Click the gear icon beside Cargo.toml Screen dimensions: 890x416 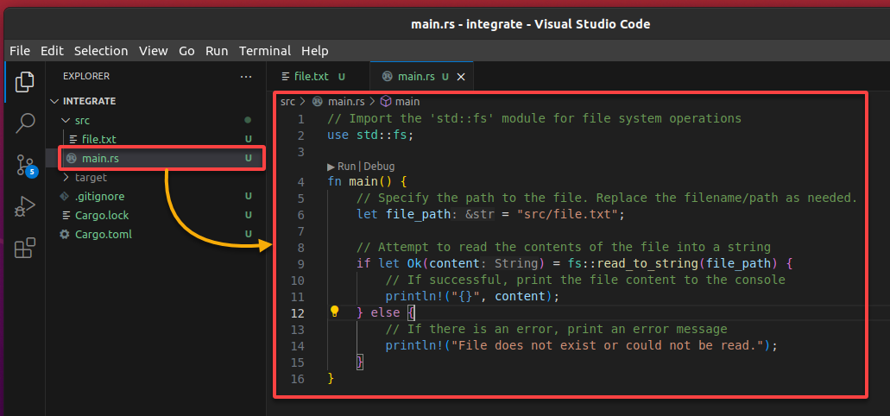tap(65, 235)
